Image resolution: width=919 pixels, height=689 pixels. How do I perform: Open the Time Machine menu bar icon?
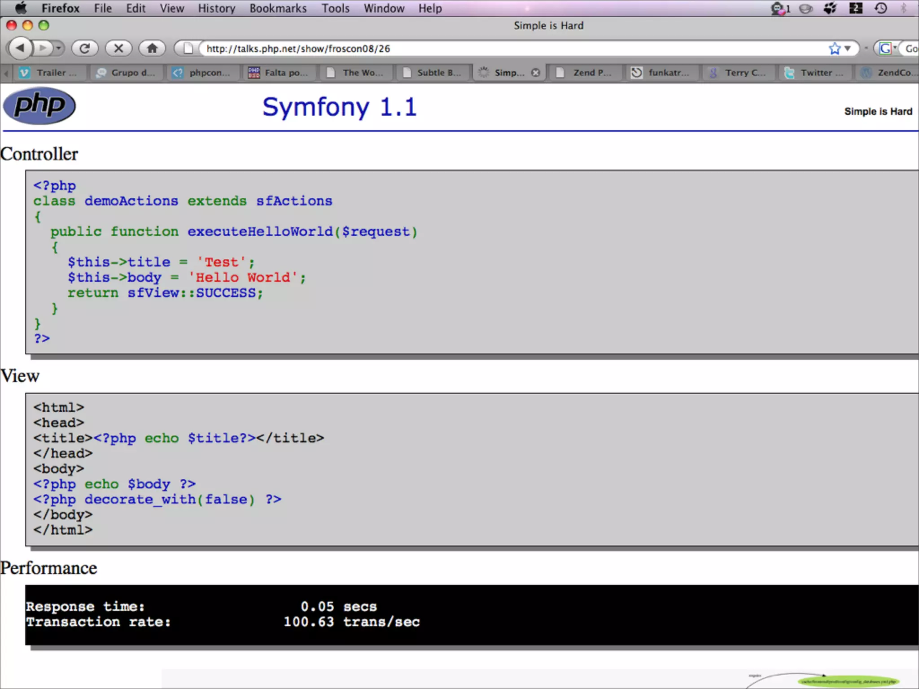[x=881, y=8]
